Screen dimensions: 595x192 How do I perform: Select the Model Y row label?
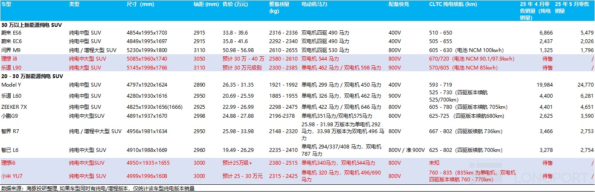pyautogui.click(x=11, y=85)
